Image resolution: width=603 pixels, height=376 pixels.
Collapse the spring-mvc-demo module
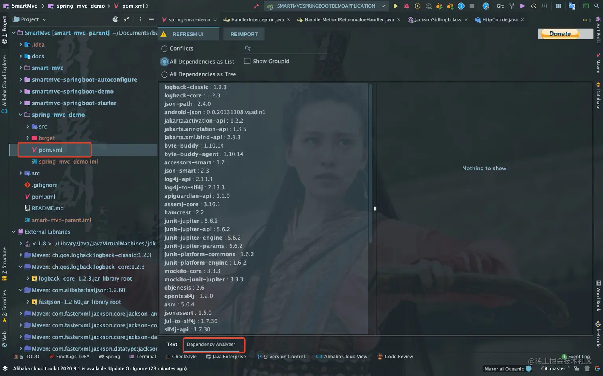click(x=20, y=115)
